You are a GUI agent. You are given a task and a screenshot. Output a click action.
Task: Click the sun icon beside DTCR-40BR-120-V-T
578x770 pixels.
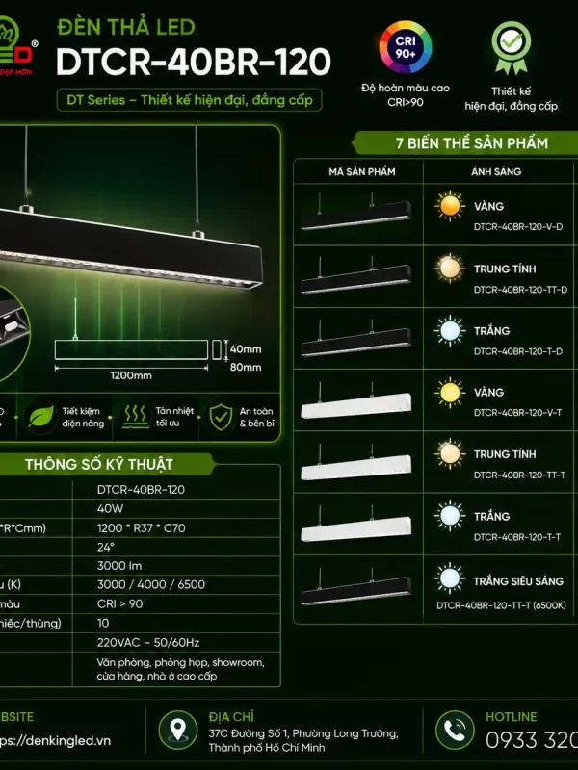coord(450,393)
